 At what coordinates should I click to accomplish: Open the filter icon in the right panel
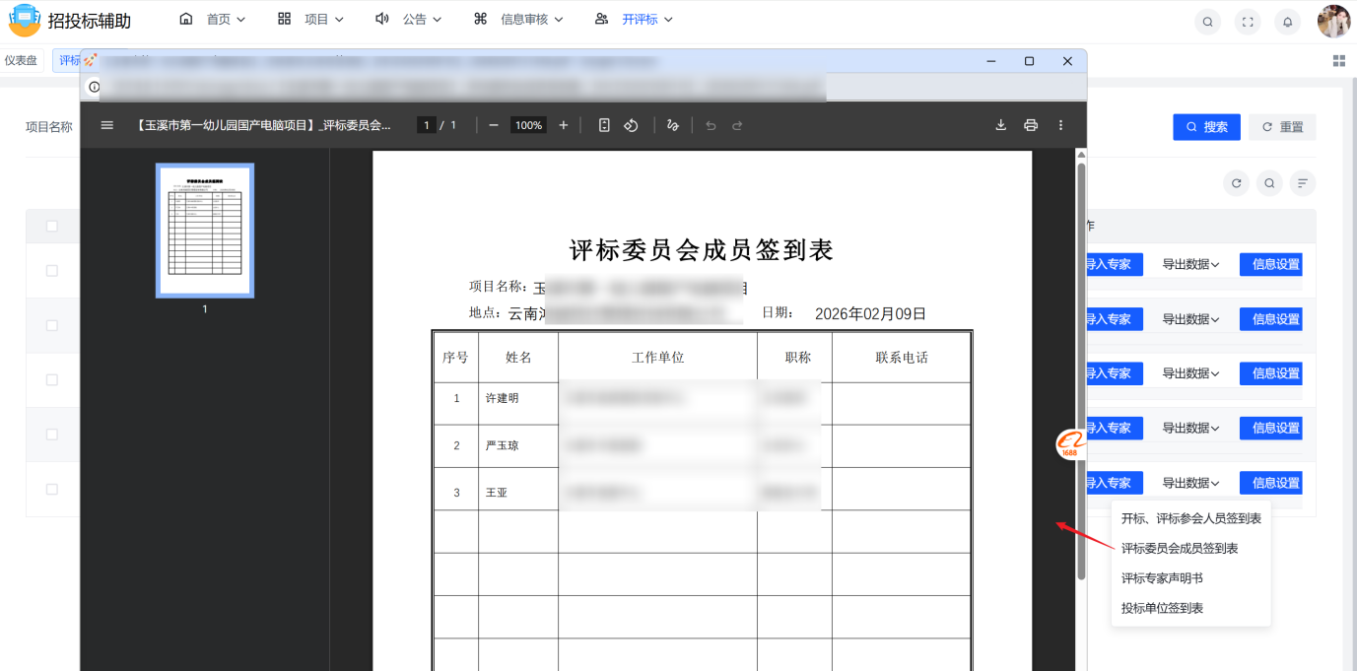click(1301, 183)
